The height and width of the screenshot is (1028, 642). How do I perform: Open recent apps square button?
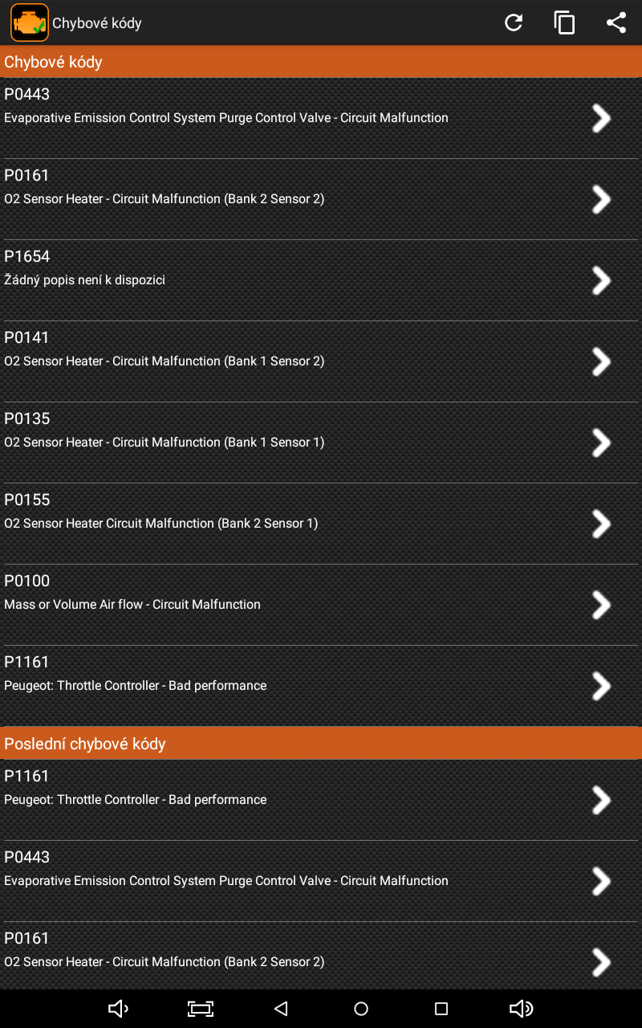tap(441, 1009)
